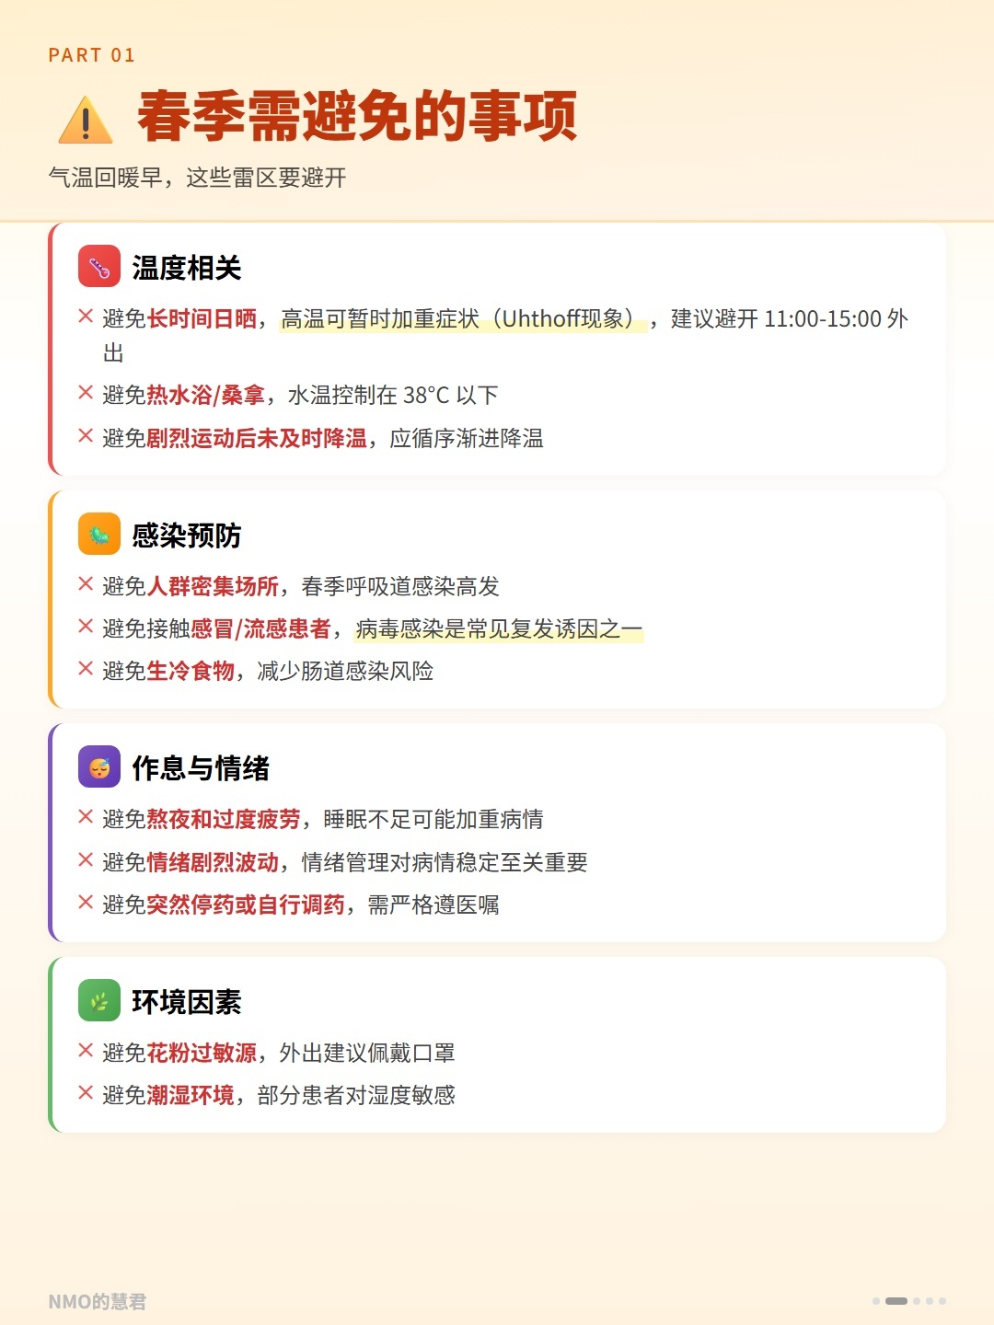Click the orange germ icon beside 感染预防
Image resolution: width=994 pixels, height=1325 pixels.
99,534
